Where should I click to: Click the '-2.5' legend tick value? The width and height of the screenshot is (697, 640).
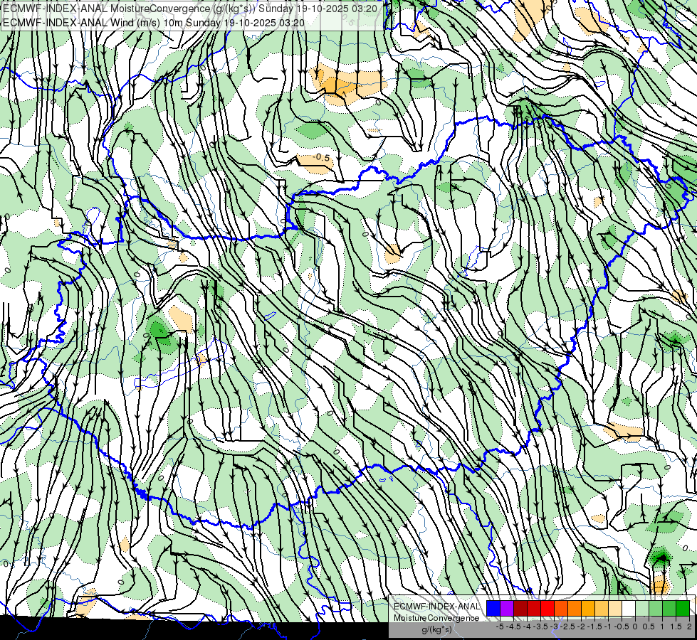567,626
